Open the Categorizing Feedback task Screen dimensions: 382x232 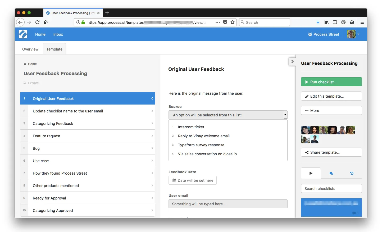coord(88,124)
